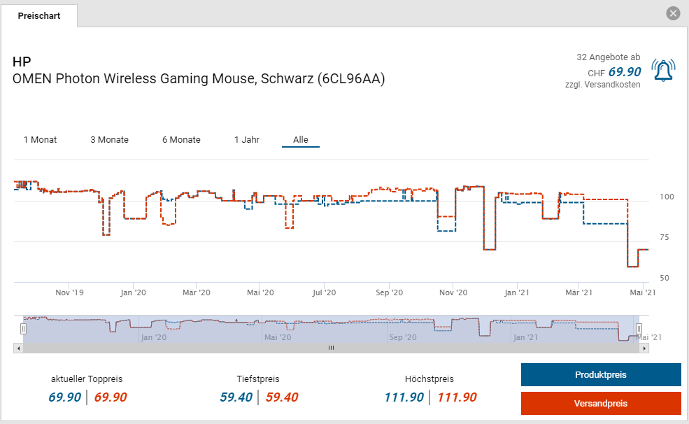Select the 1 Jahr range
The width and height of the screenshot is (689, 424).
(x=247, y=140)
